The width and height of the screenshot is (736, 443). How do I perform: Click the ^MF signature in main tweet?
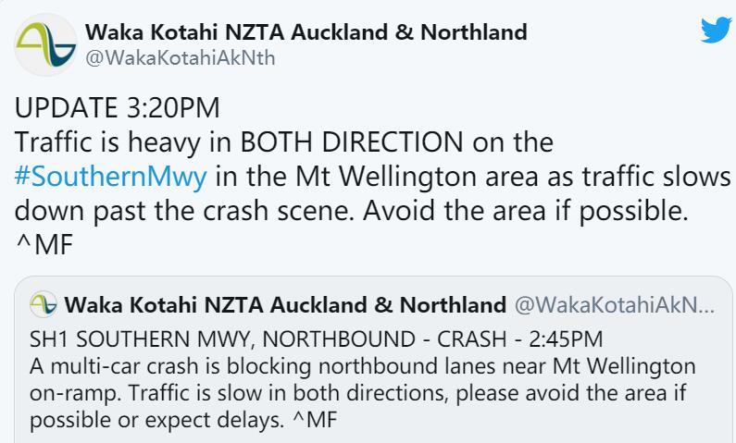[x=44, y=245]
